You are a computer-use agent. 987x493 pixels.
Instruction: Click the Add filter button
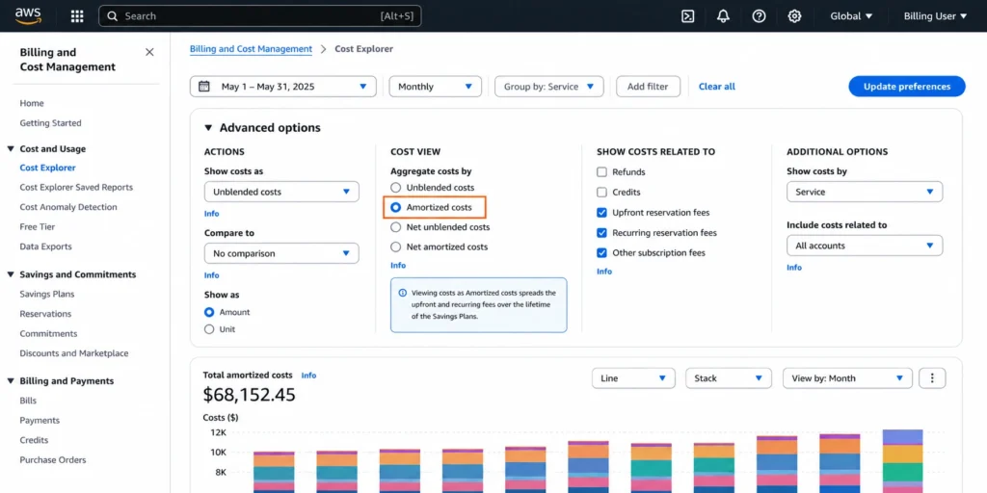[648, 87]
